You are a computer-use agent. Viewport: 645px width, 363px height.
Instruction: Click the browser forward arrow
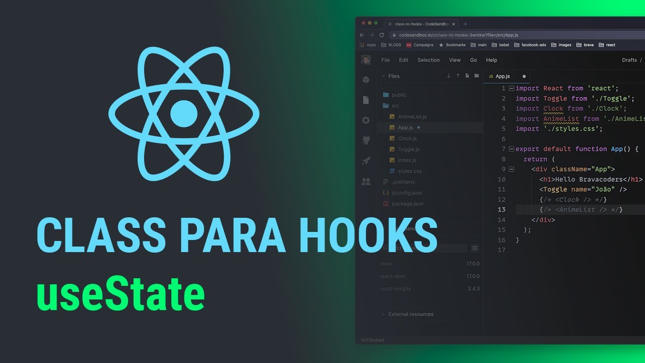372,35
